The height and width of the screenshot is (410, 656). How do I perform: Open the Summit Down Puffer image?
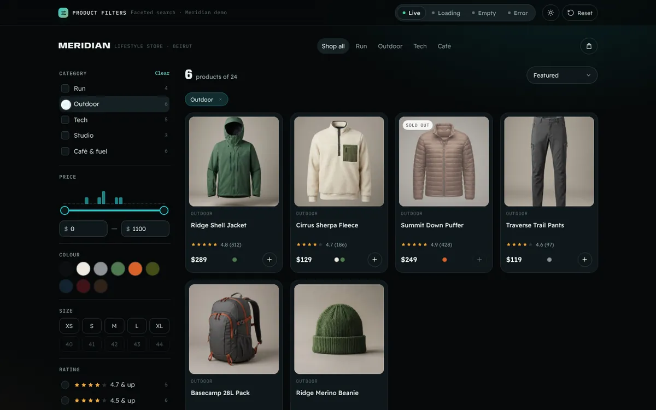coord(444,161)
